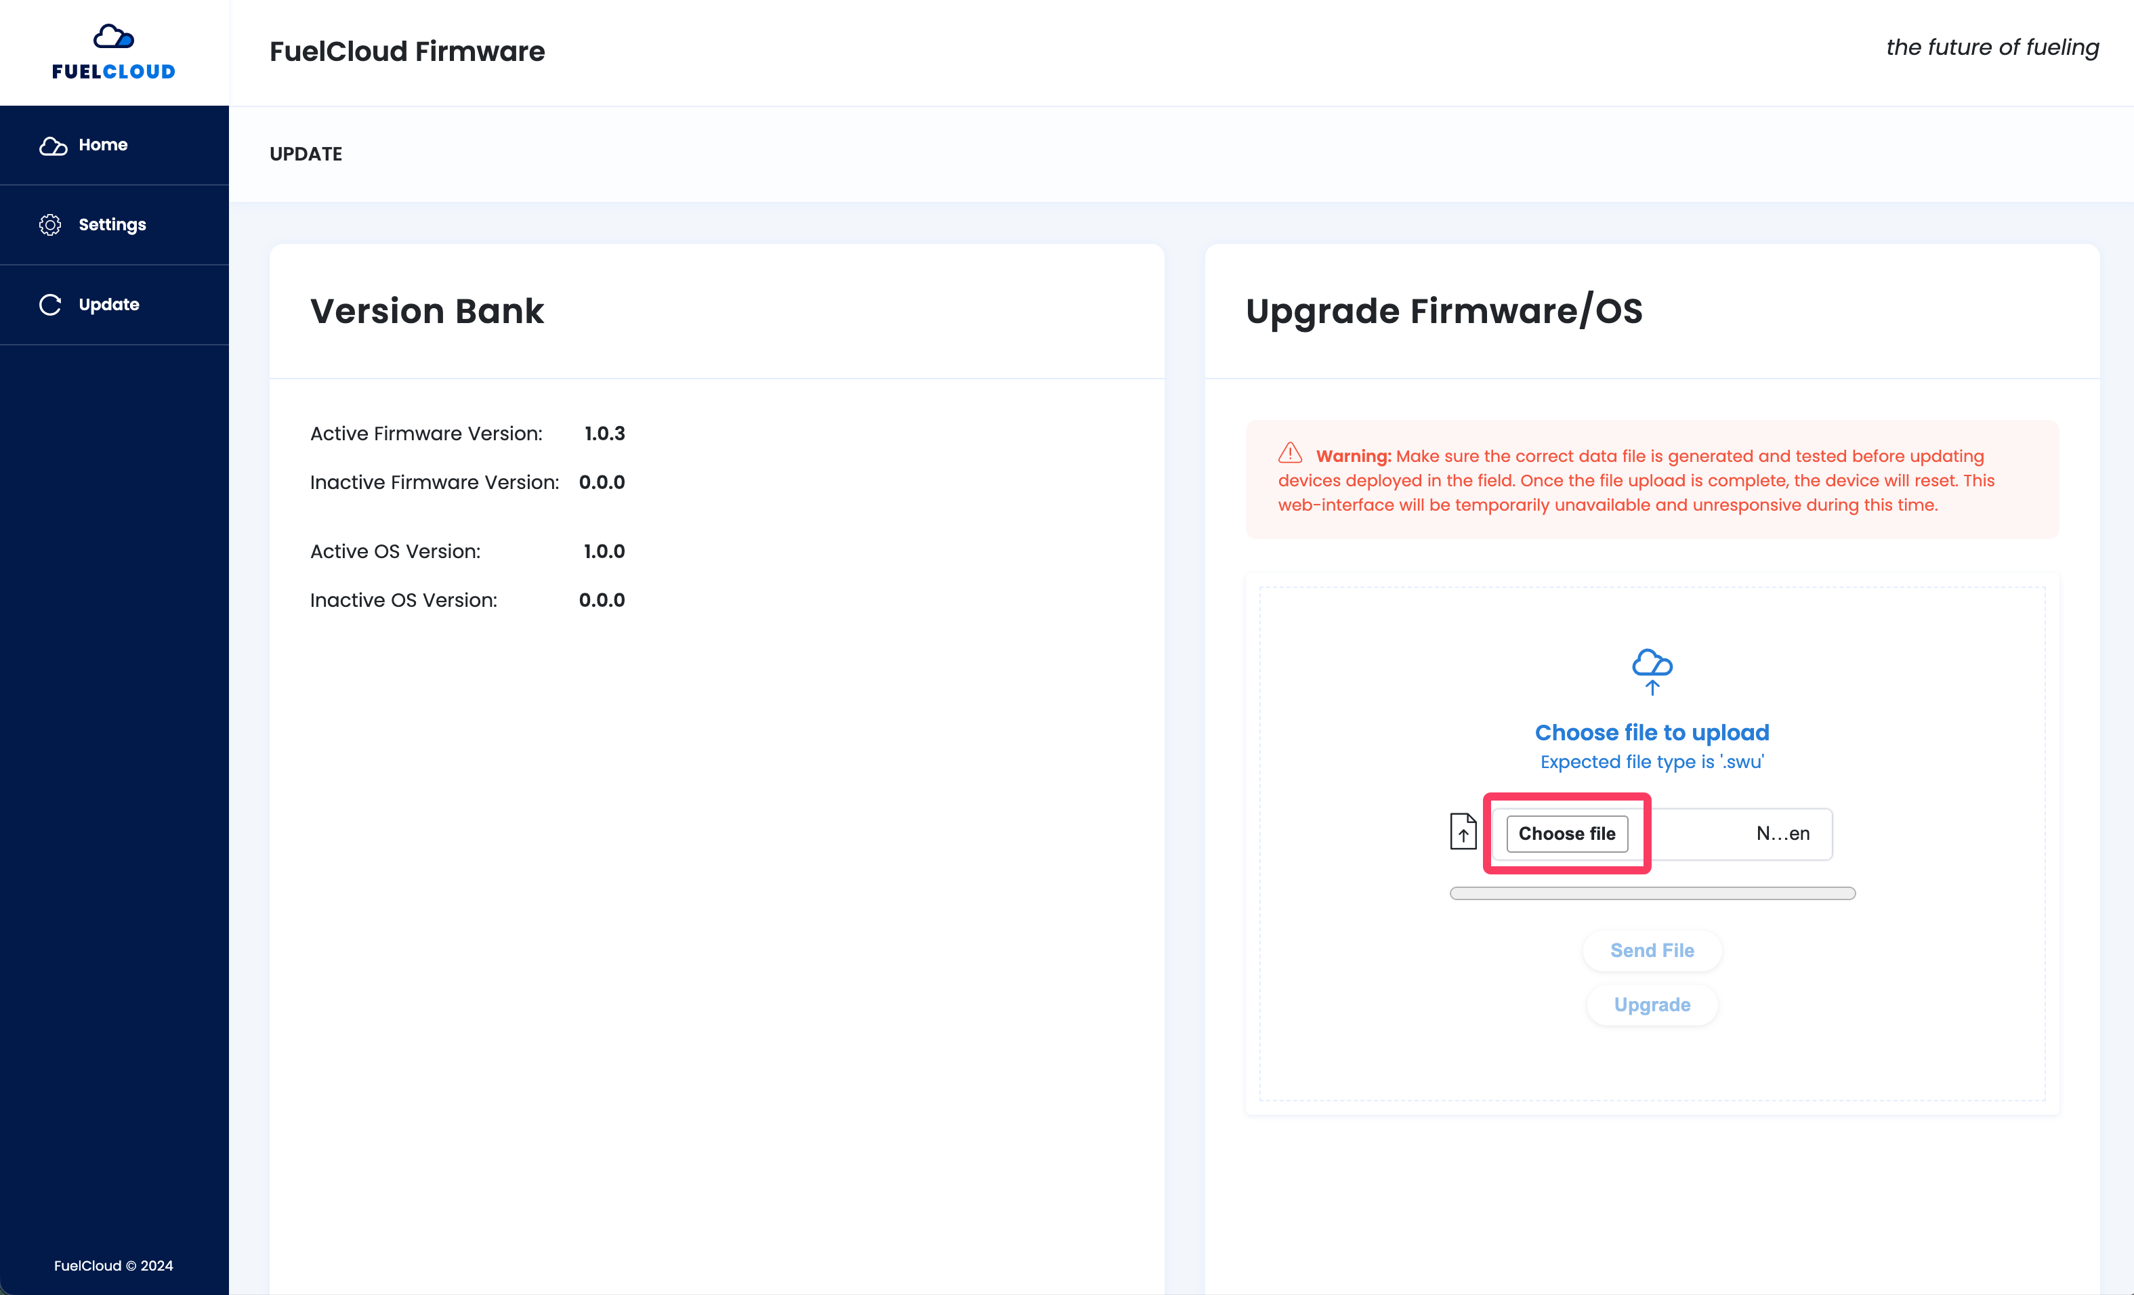Click the FuelCloud logo in the sidebar
Screen dimensions: 2134x1295
click(x=113, y=52)
